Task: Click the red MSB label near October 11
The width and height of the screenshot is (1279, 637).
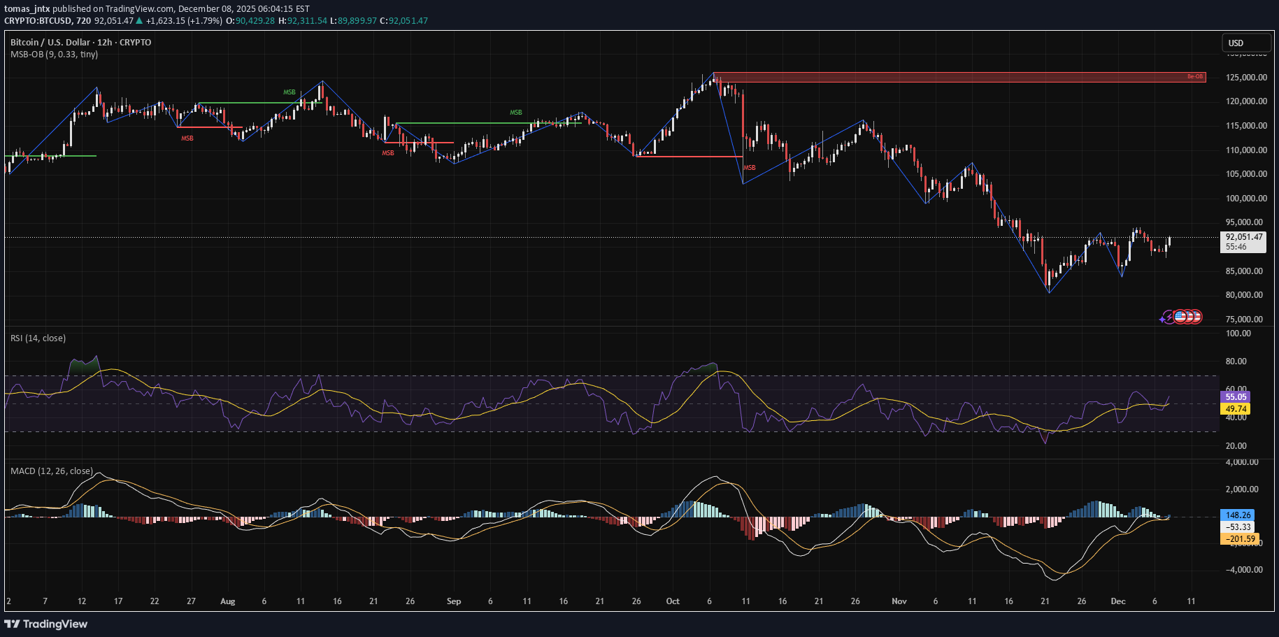Action: 750,168
